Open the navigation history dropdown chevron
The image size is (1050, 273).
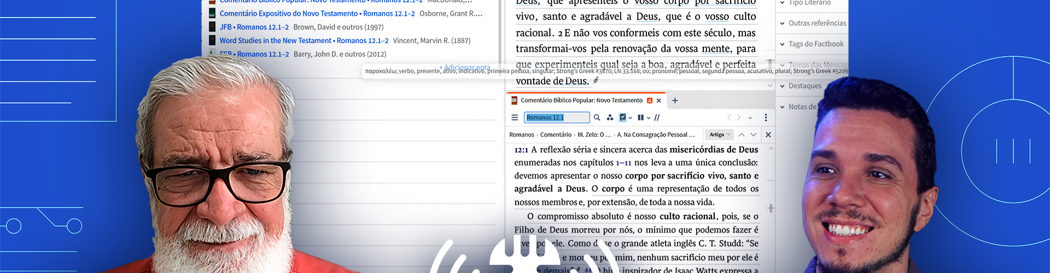coord(750,118)
